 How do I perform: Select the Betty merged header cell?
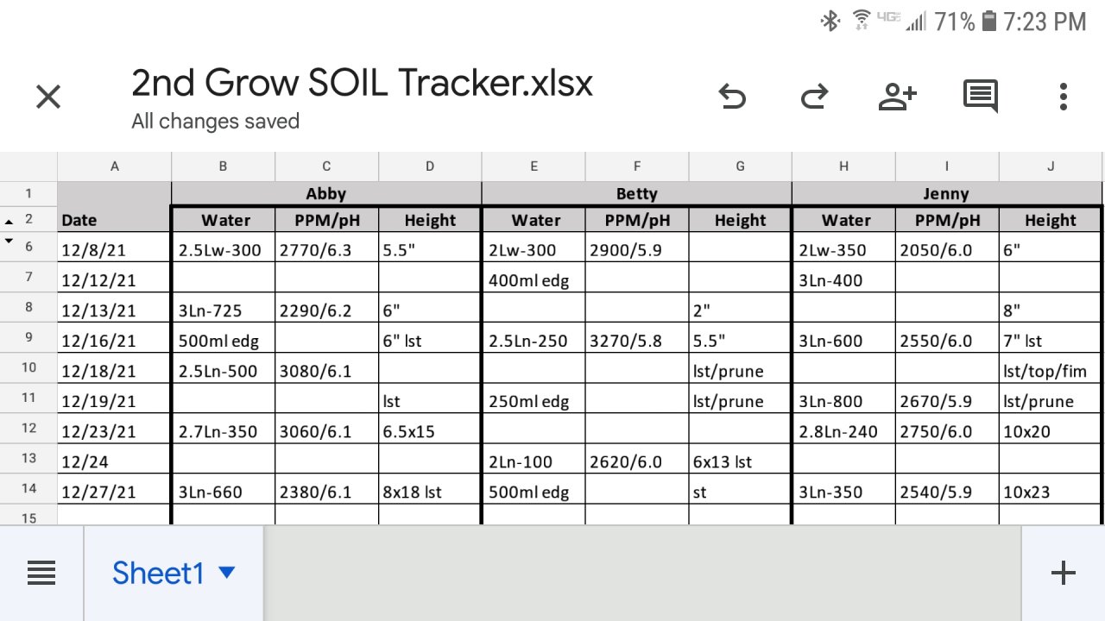tap(636, 194)
